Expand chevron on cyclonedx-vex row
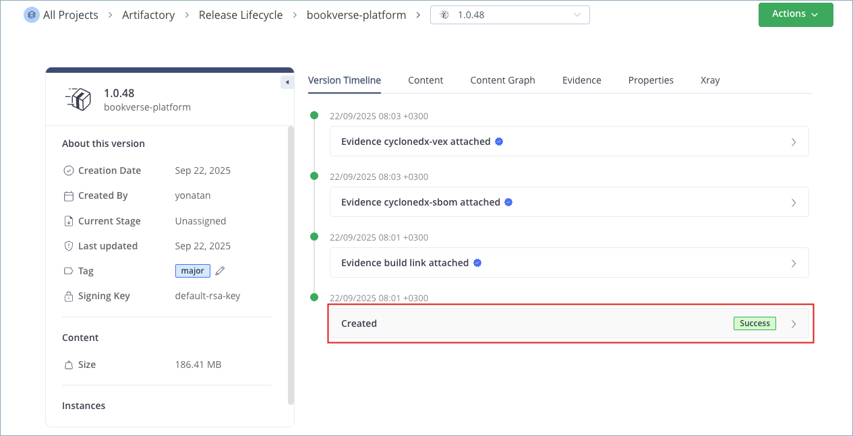The width and height of the screenshot is (853, 436). [x=794, y=142]
